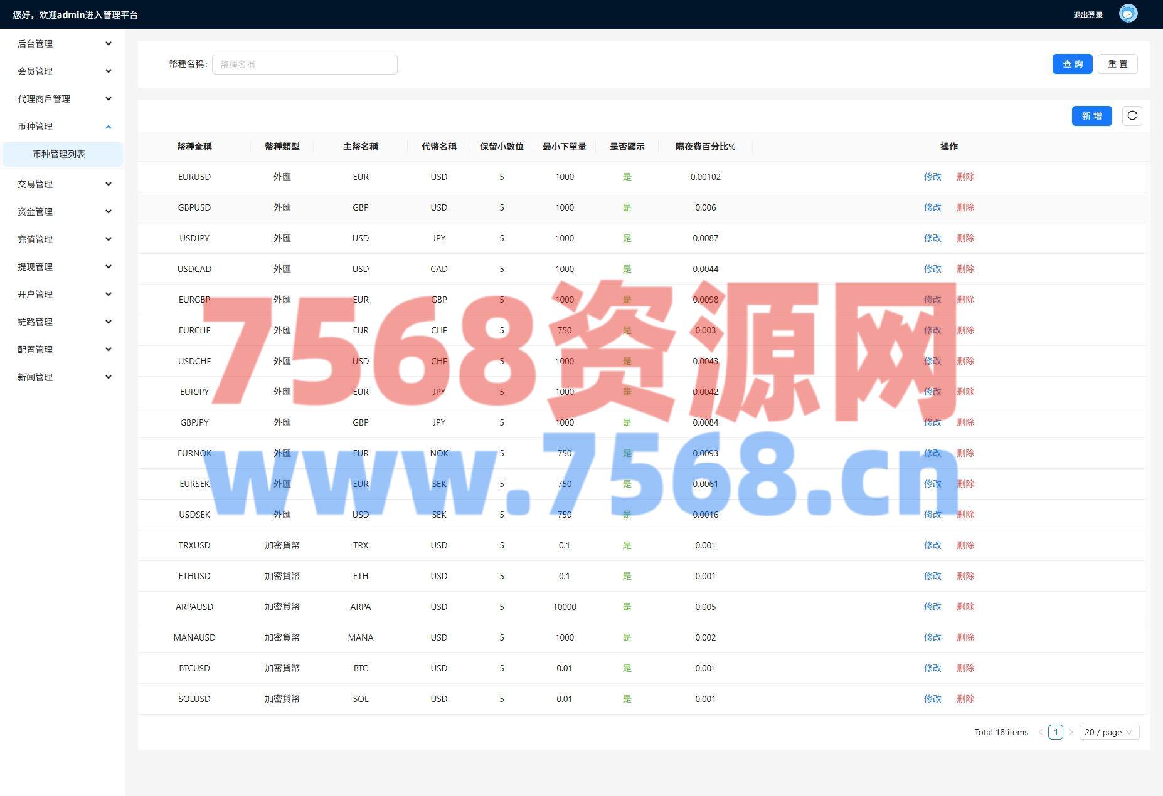Click the user avatar icon in header
The height and width of the screenshot is (796, 1163).
click(1128, 14)
